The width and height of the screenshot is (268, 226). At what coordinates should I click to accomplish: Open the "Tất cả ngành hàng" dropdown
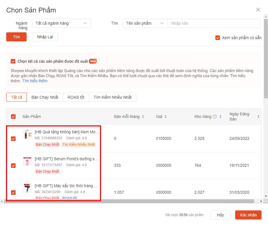61,23
